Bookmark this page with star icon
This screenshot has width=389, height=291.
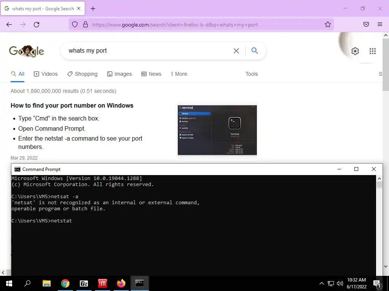click(x=328, y=24)
